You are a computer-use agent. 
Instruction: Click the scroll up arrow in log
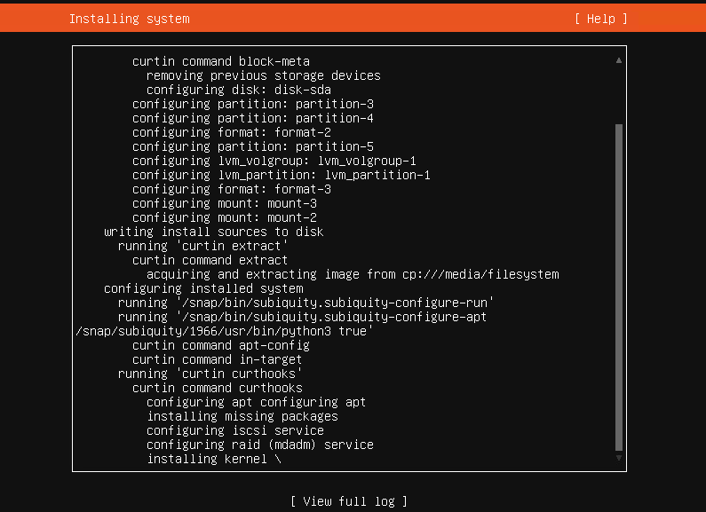coord(618,60)
